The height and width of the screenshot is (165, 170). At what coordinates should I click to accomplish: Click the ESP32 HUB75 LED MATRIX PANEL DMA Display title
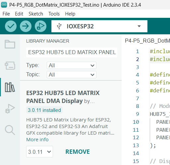tap(63, 97)
